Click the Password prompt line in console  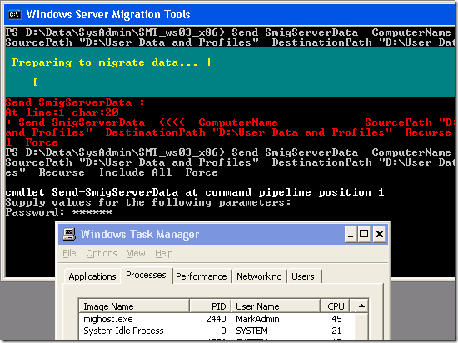click(x=59, y=212)
